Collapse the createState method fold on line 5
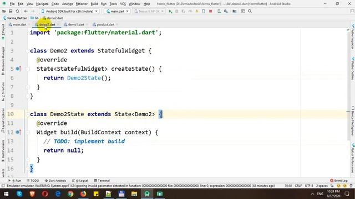This screenshot has width=355, height=199. pos(27,69)
